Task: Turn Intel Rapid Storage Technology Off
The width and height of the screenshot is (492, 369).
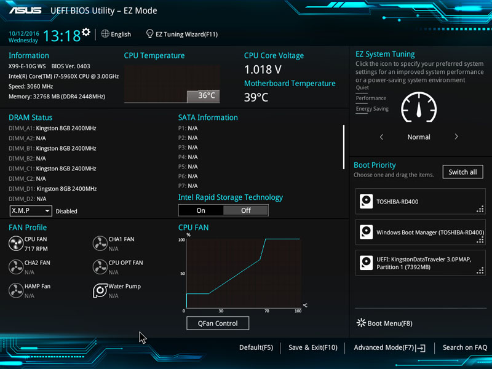Action: tap(245, 210)
